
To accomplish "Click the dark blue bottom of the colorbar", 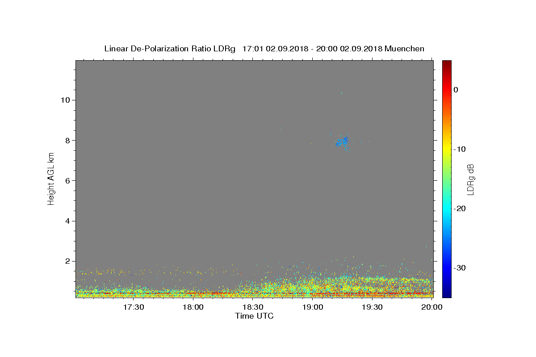I will point(447,290).
